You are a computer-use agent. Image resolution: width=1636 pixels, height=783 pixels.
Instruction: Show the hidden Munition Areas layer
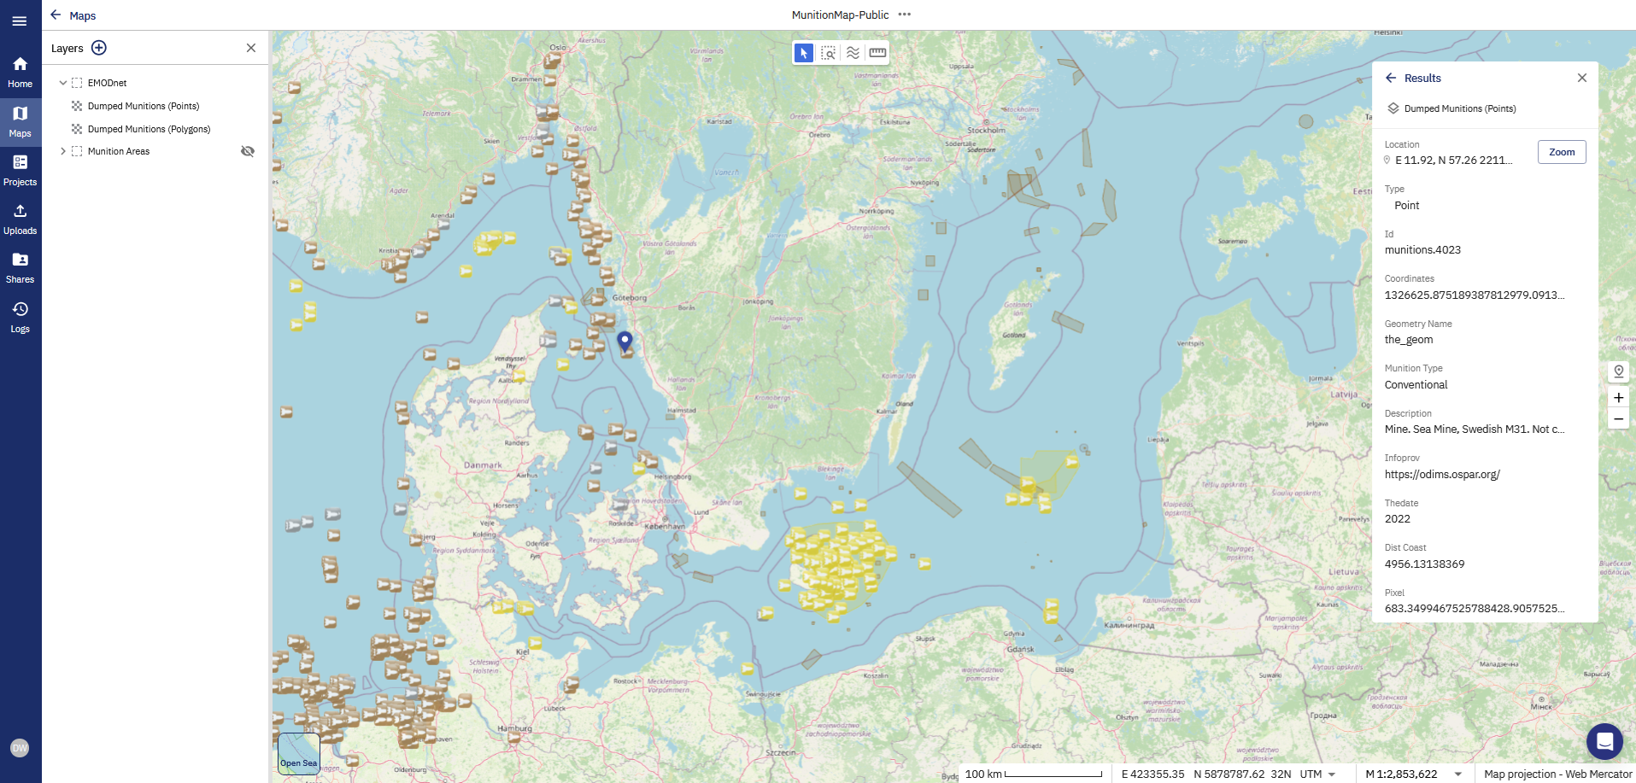click(248, 151)
